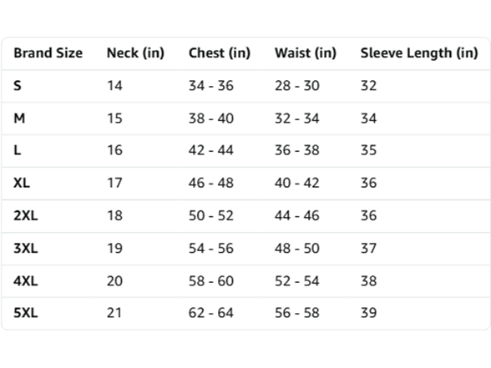This screenshot has height=368, width=491.
Task: Click the Brand Size column header
Action: tap(48, 53)
